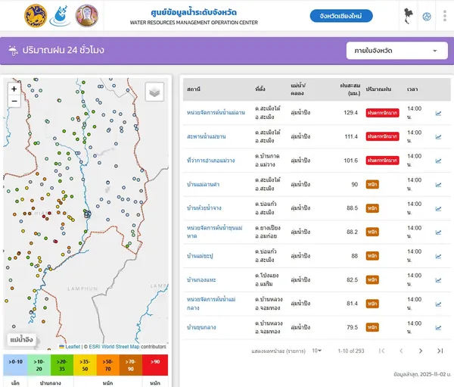Change rows per page dropdown from 10
Image resolution: width=454 pixels, height=387 pixels.
click(317, 351)
